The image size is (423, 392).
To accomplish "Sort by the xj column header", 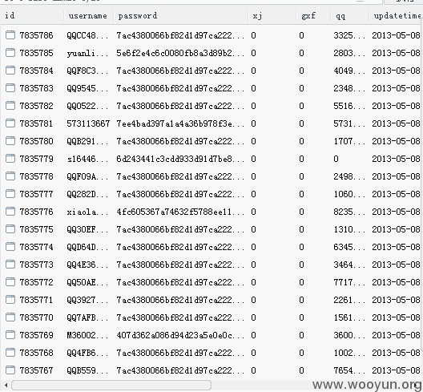I will coord(272,16).
